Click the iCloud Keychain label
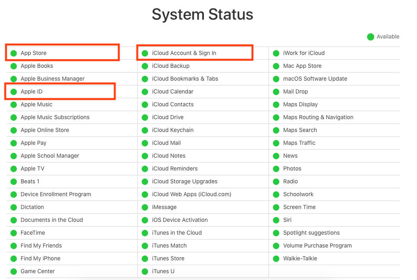The image size is (417, 280). coord(173,130)
